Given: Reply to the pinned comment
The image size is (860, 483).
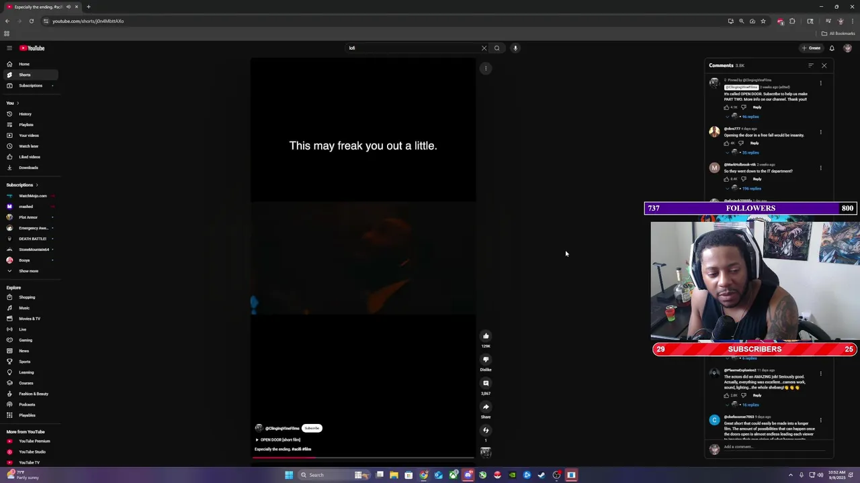Looking at the screenshot, I should coord(757,107).
